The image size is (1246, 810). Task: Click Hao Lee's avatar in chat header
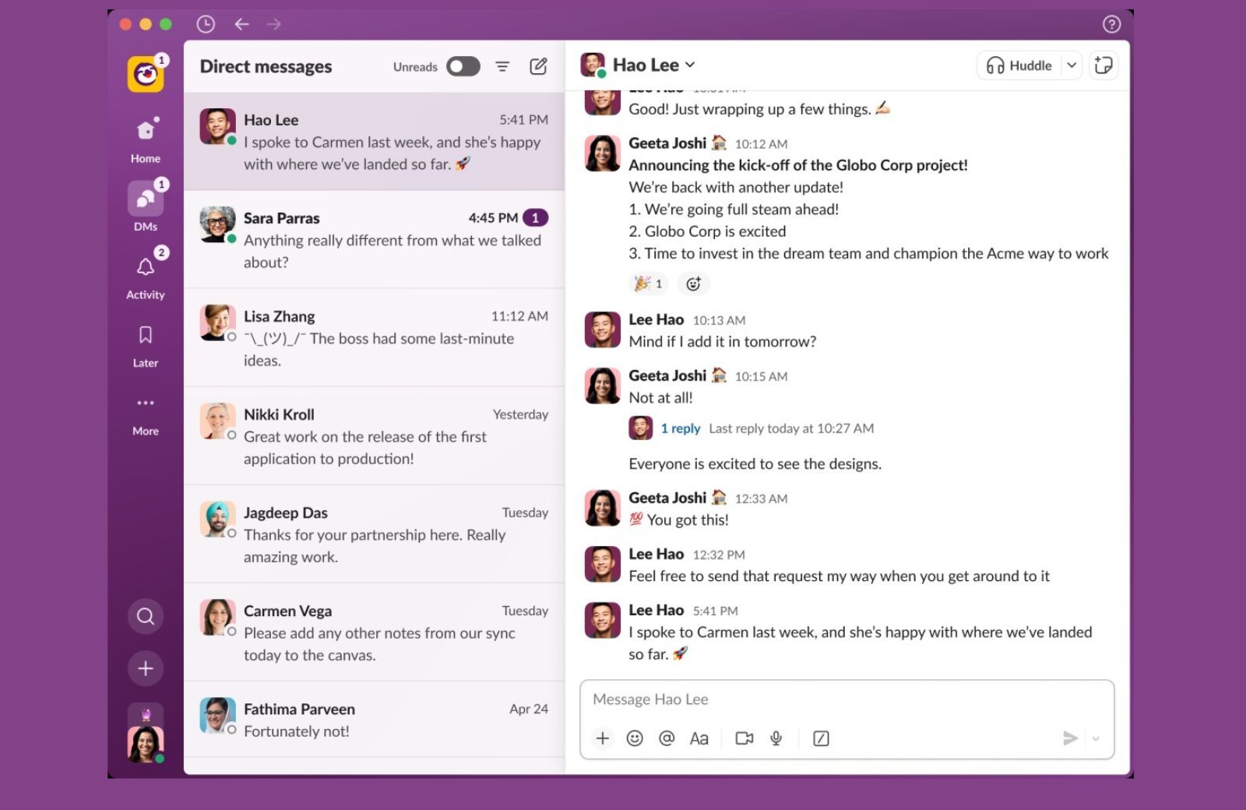click(x=593, y=65)
